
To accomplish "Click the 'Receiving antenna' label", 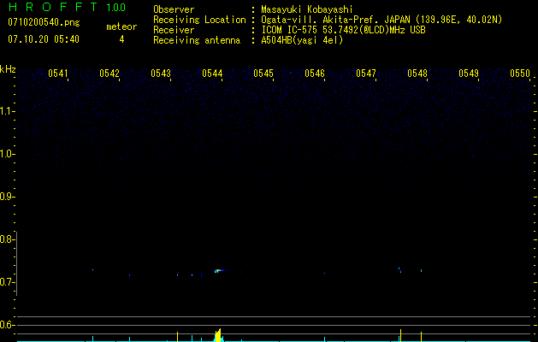I will tap(197, 40).
